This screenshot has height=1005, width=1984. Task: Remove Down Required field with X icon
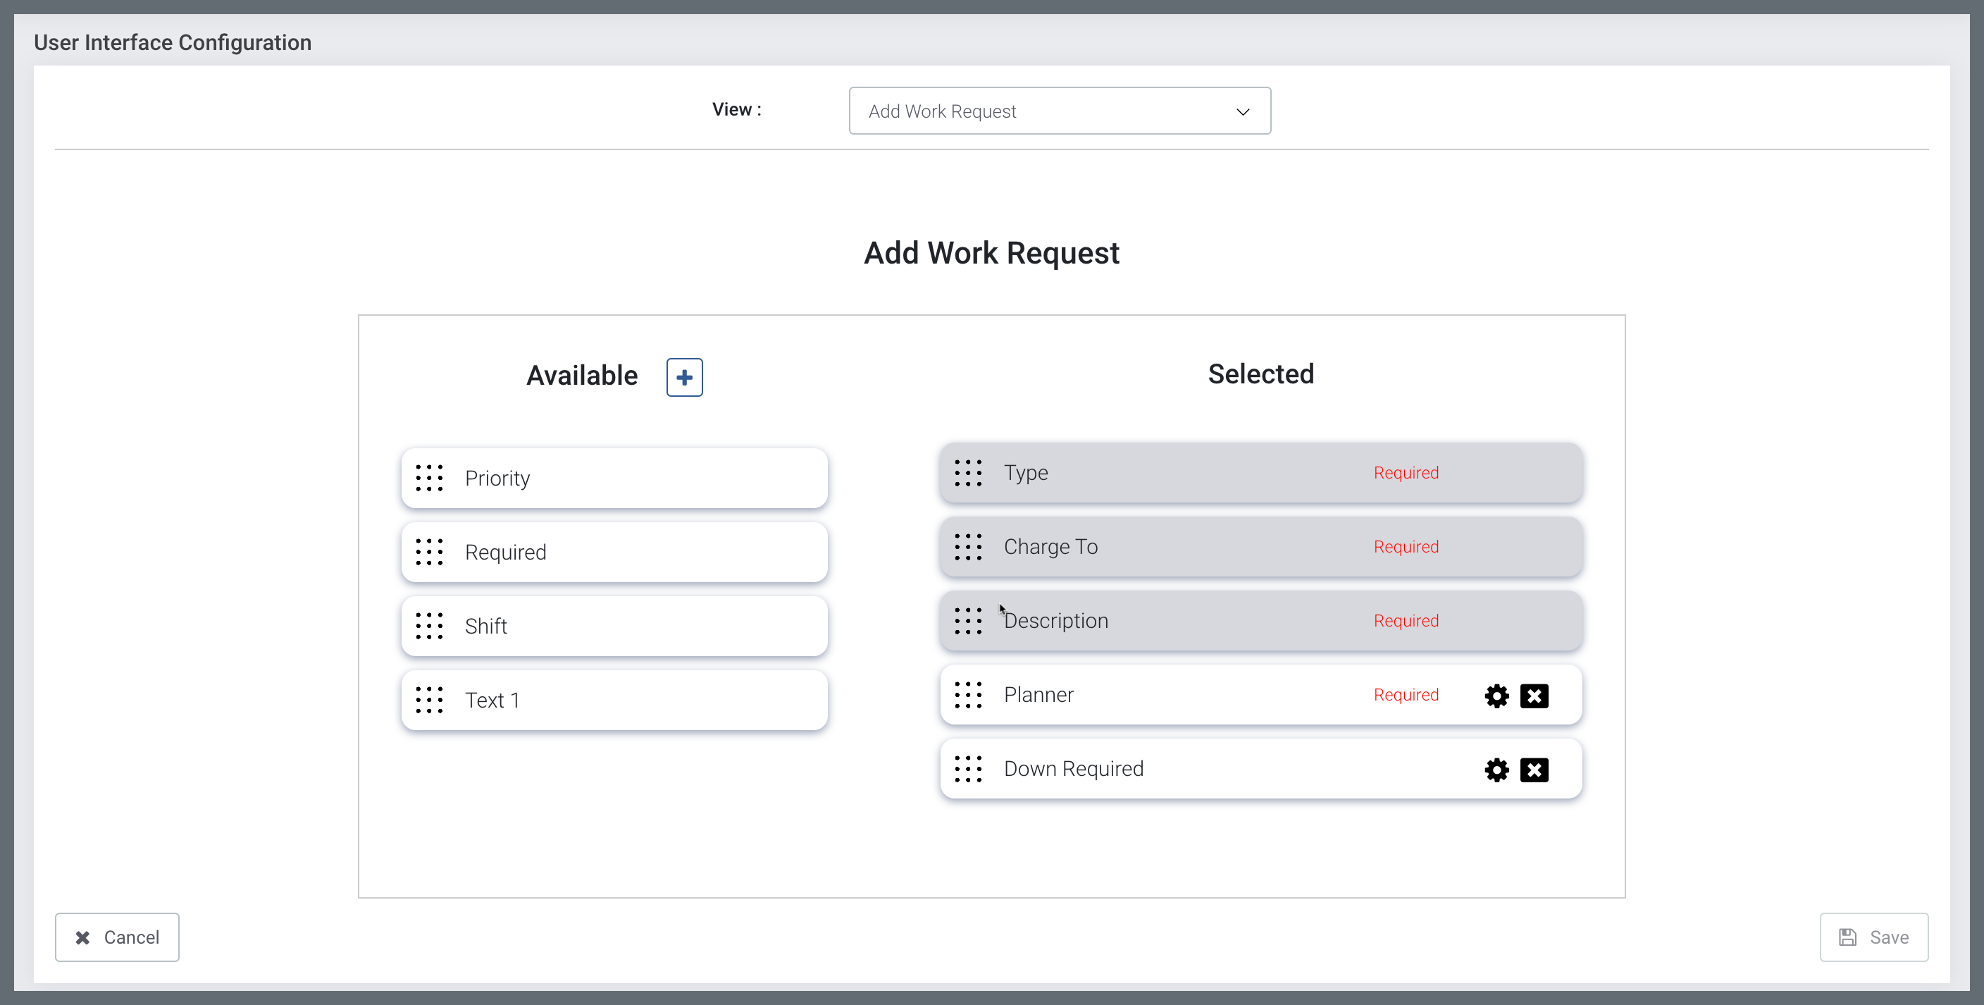point(1533,770)
